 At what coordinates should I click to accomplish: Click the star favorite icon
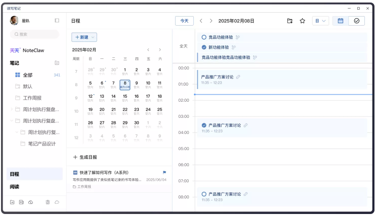pos(302,21)
